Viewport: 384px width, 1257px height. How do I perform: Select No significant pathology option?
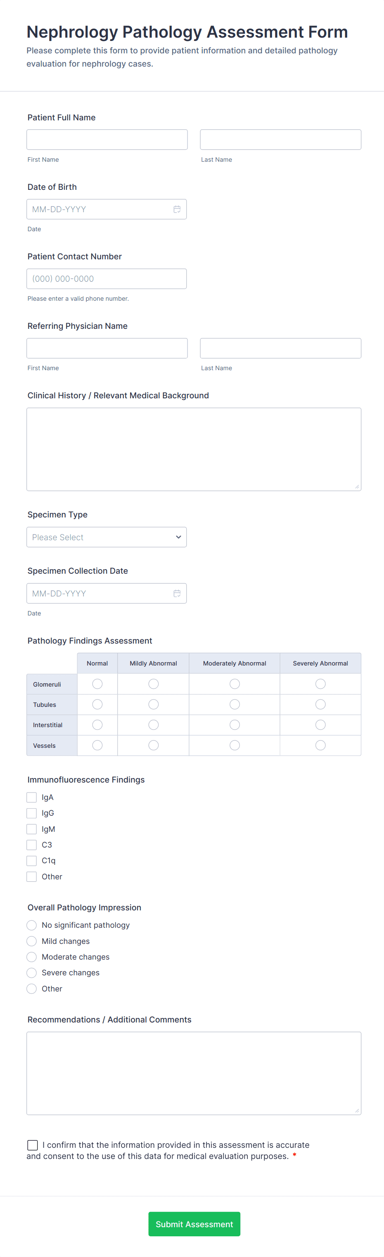(32, 925)
